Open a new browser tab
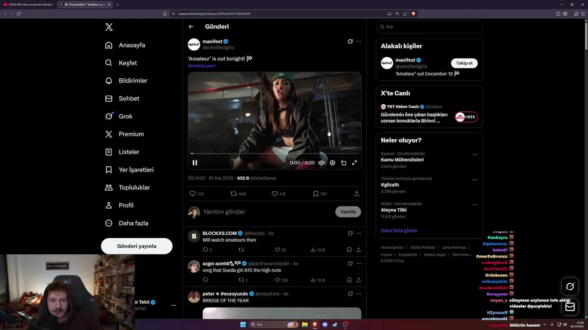588x330 pixels. point(118,5)
